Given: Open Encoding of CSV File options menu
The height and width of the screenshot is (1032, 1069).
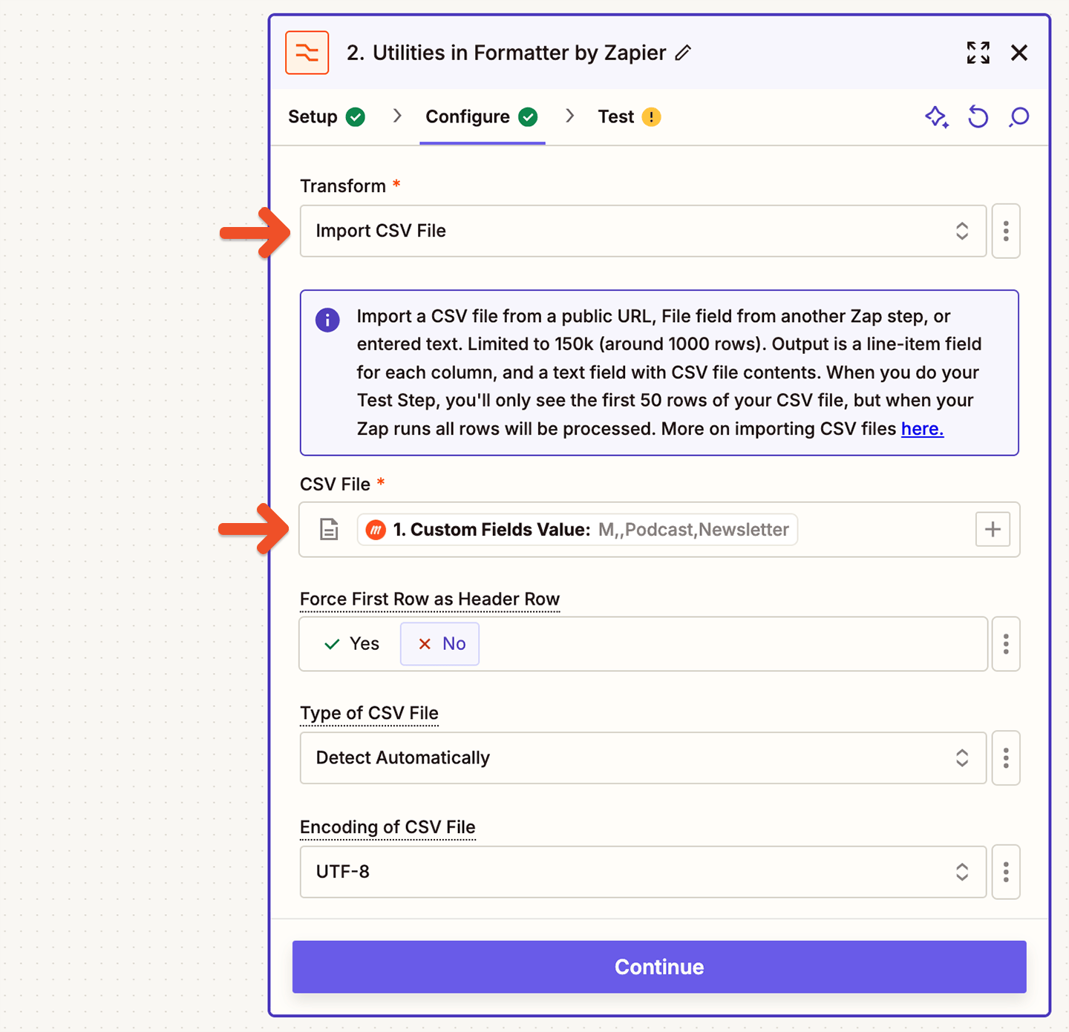Looking at the screenshot, I should tap(1006, 872).
